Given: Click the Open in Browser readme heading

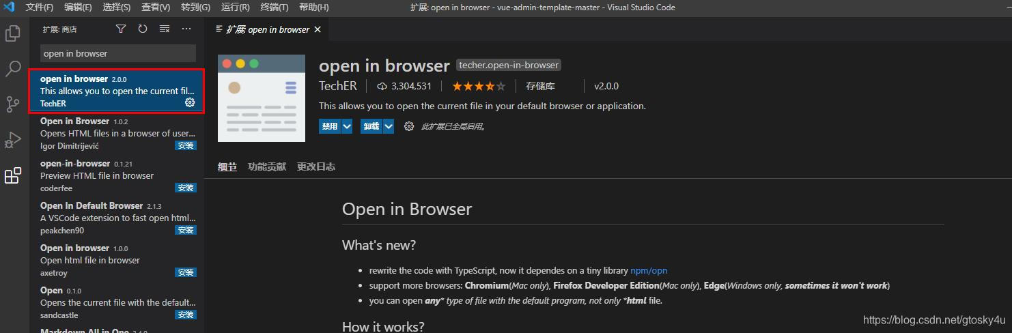Looking at the screenshot, I should click(407, 209).
